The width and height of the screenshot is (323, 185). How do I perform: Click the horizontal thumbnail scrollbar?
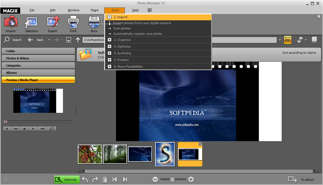click(x=199, y=171)
